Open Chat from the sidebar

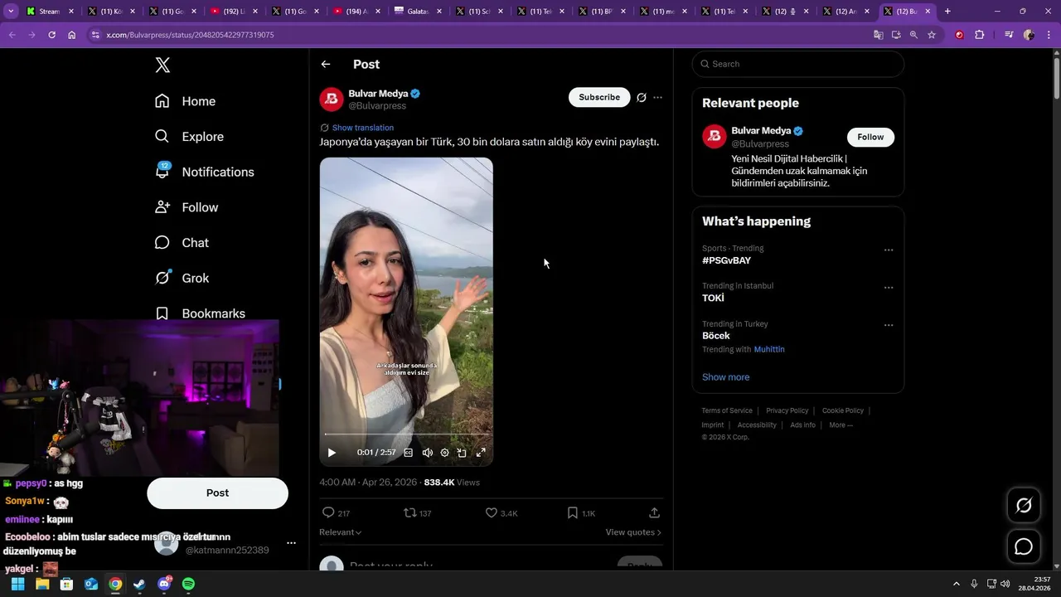(x=182, y=243)
